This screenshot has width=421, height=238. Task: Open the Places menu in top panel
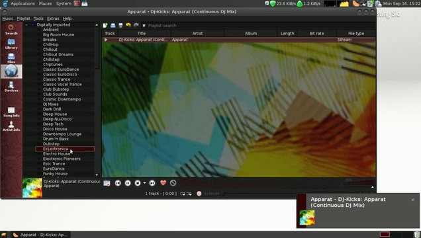click(45, 3)
